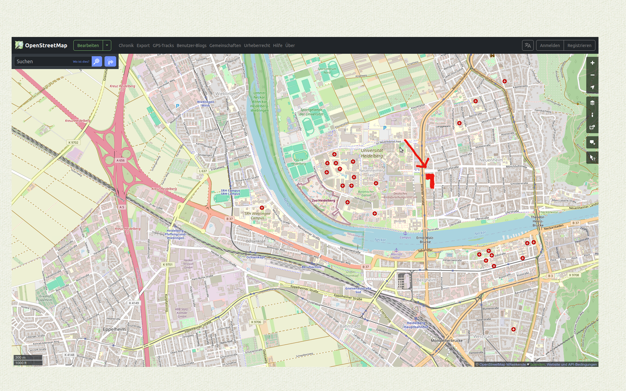Click the Bahnstadt district label

[350, 326]
